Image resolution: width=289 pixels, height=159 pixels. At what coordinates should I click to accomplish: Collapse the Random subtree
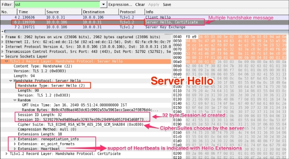coord(15,100)
